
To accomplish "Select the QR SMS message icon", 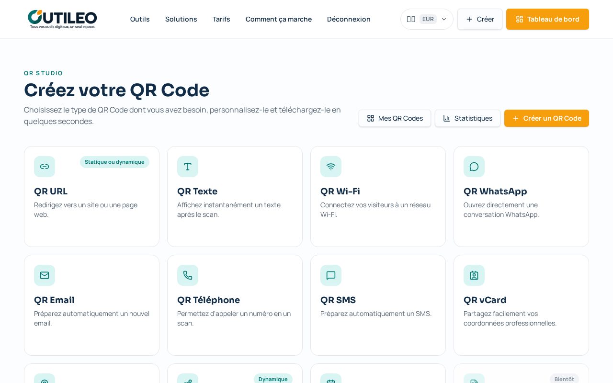I will pyautogui.click(x=331, y=275).
